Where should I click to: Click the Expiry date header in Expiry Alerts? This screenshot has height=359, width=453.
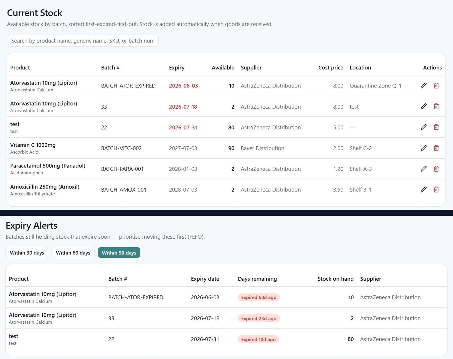(205, 279)
